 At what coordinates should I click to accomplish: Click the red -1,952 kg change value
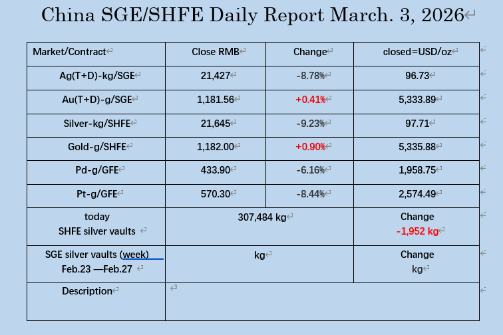(x=417, y=231)
